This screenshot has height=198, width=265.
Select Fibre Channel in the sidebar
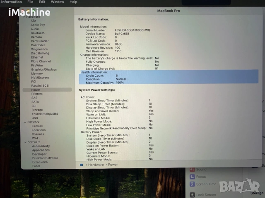tap(41, 61)
